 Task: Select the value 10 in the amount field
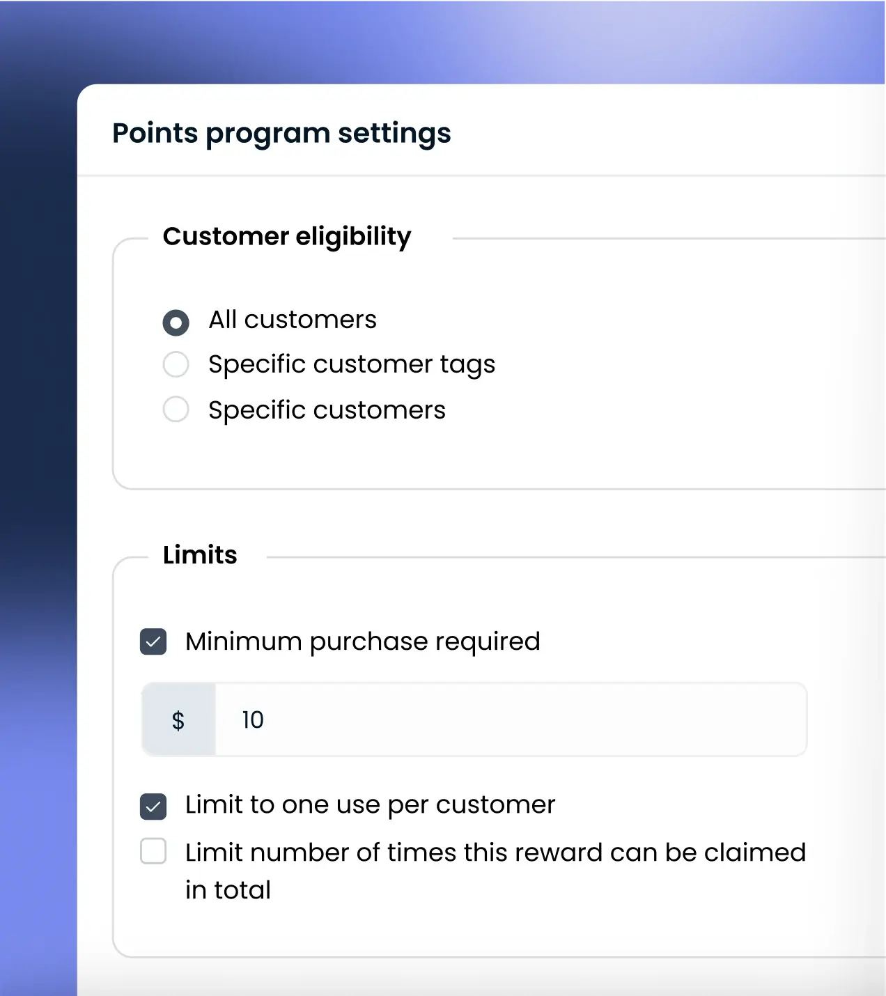[251, 719]
